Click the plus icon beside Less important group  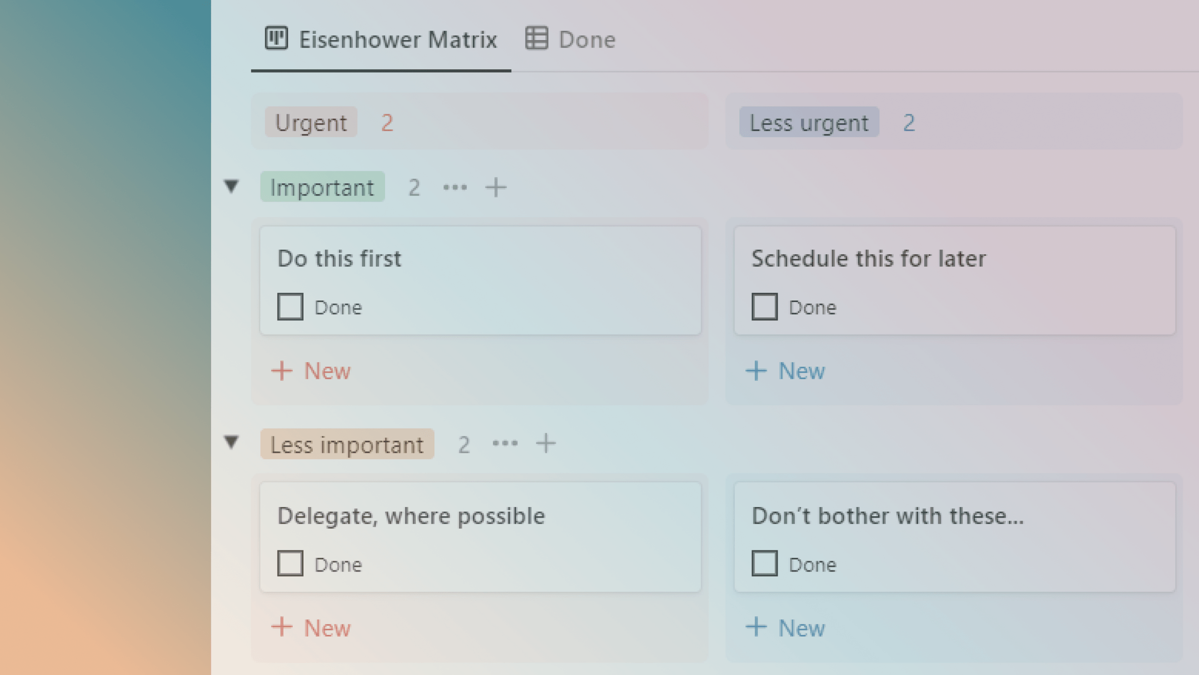pyautogui.click(x=546, y=443)
